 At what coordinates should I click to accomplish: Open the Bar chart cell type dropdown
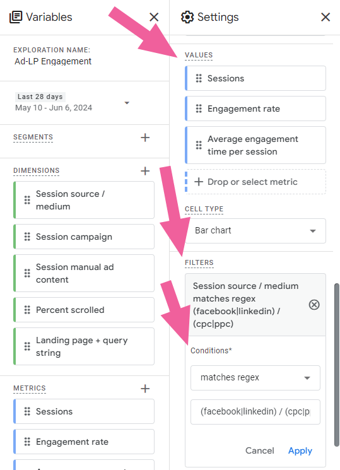[255, 230]
